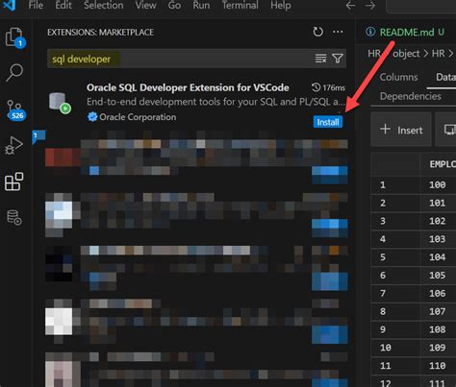The height and width of the screenshot is (387, 456).
Task: Select data row number 1
Action: pos(383,184)
